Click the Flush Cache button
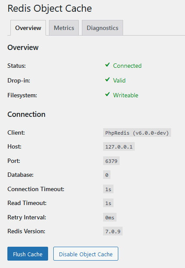This screenshot has height=268, width=185. click(28, 254)
